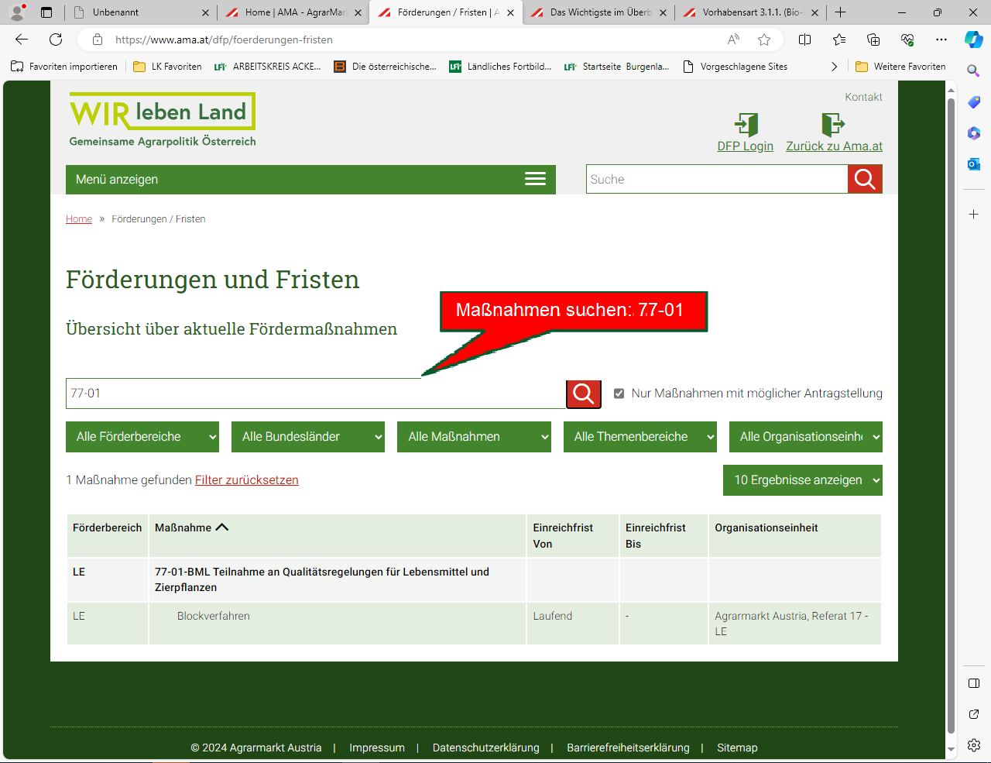Image resolution: width=991 pixels, height=763 pixels.
Task: Click the Filter zurücksetzen link
Action: coord(246,480)
